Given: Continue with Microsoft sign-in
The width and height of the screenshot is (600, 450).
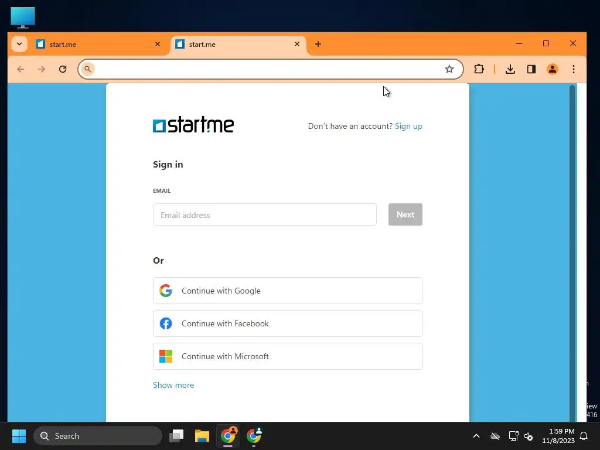Looking at the screenshot, I should click(x=287, y=356).
